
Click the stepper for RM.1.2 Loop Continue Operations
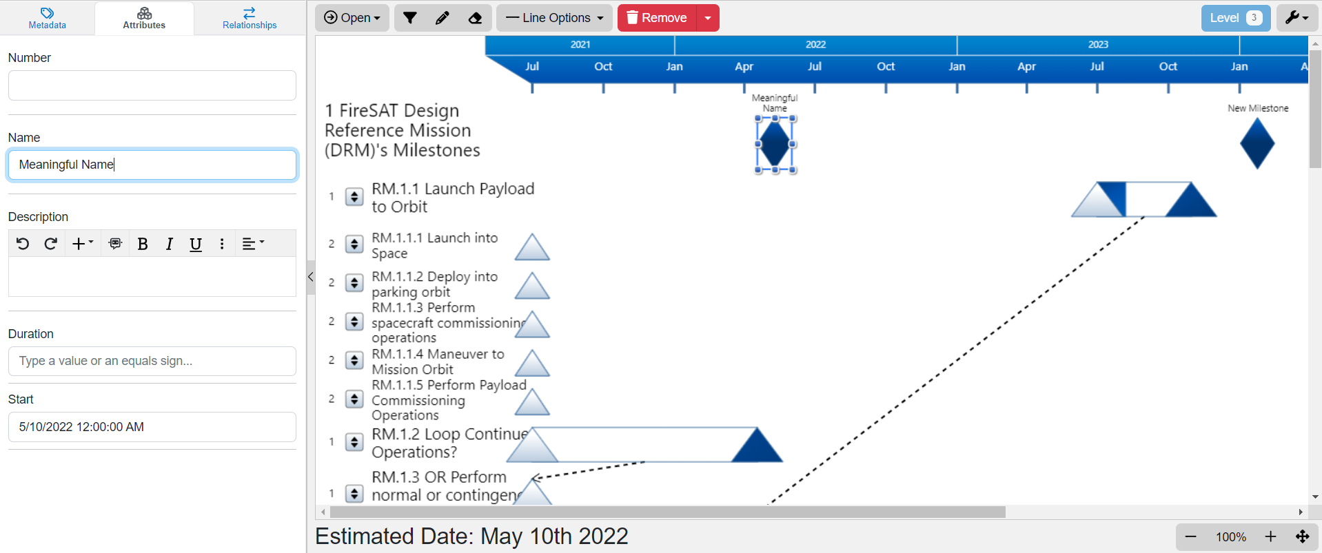354,442
